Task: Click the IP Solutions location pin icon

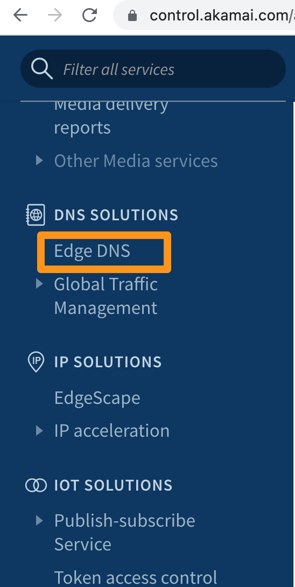Action: (x=36, y=362)
